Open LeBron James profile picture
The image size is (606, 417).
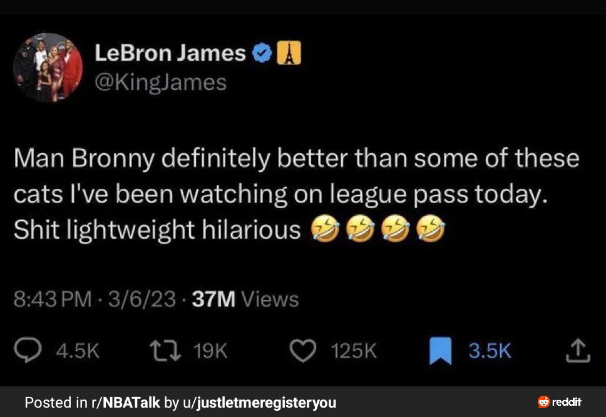pos(48,68)
